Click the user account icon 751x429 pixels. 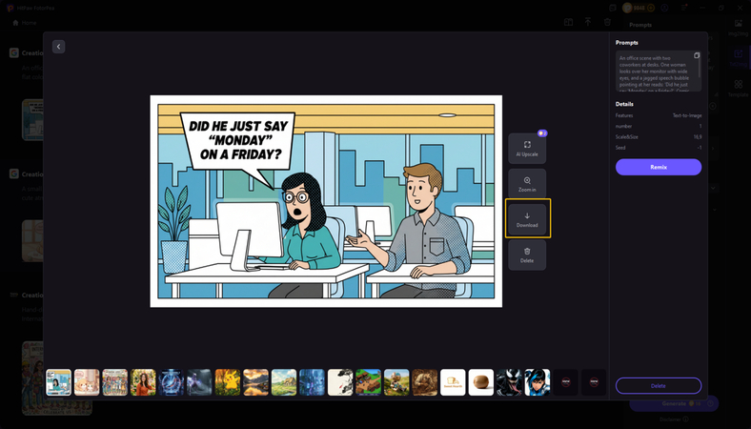coord(664,8)
